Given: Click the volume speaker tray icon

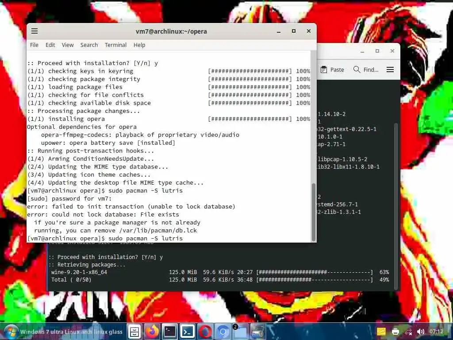Looking at the screenshot, I should click(x=421, y=332).
